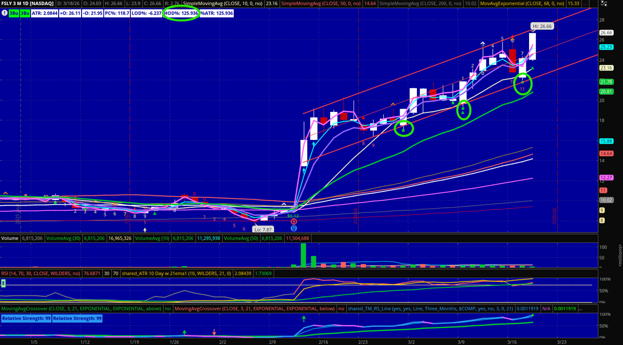
Task: Click the 2/16 date on the time axis
Action: tap(323, 342)
